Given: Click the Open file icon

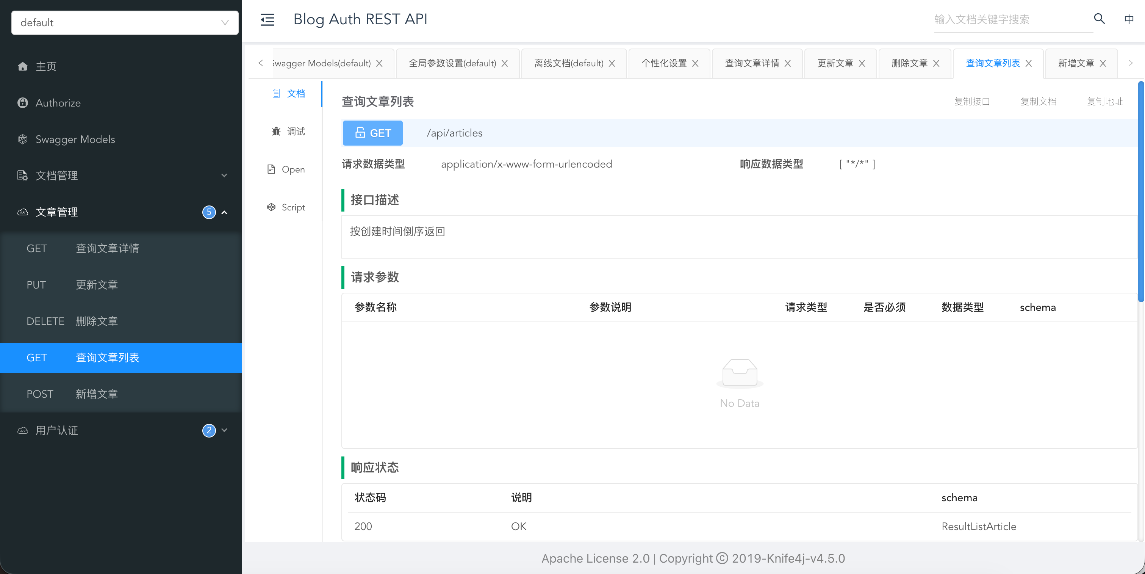Looking at the screenshot, I should (x=271, y=169).
